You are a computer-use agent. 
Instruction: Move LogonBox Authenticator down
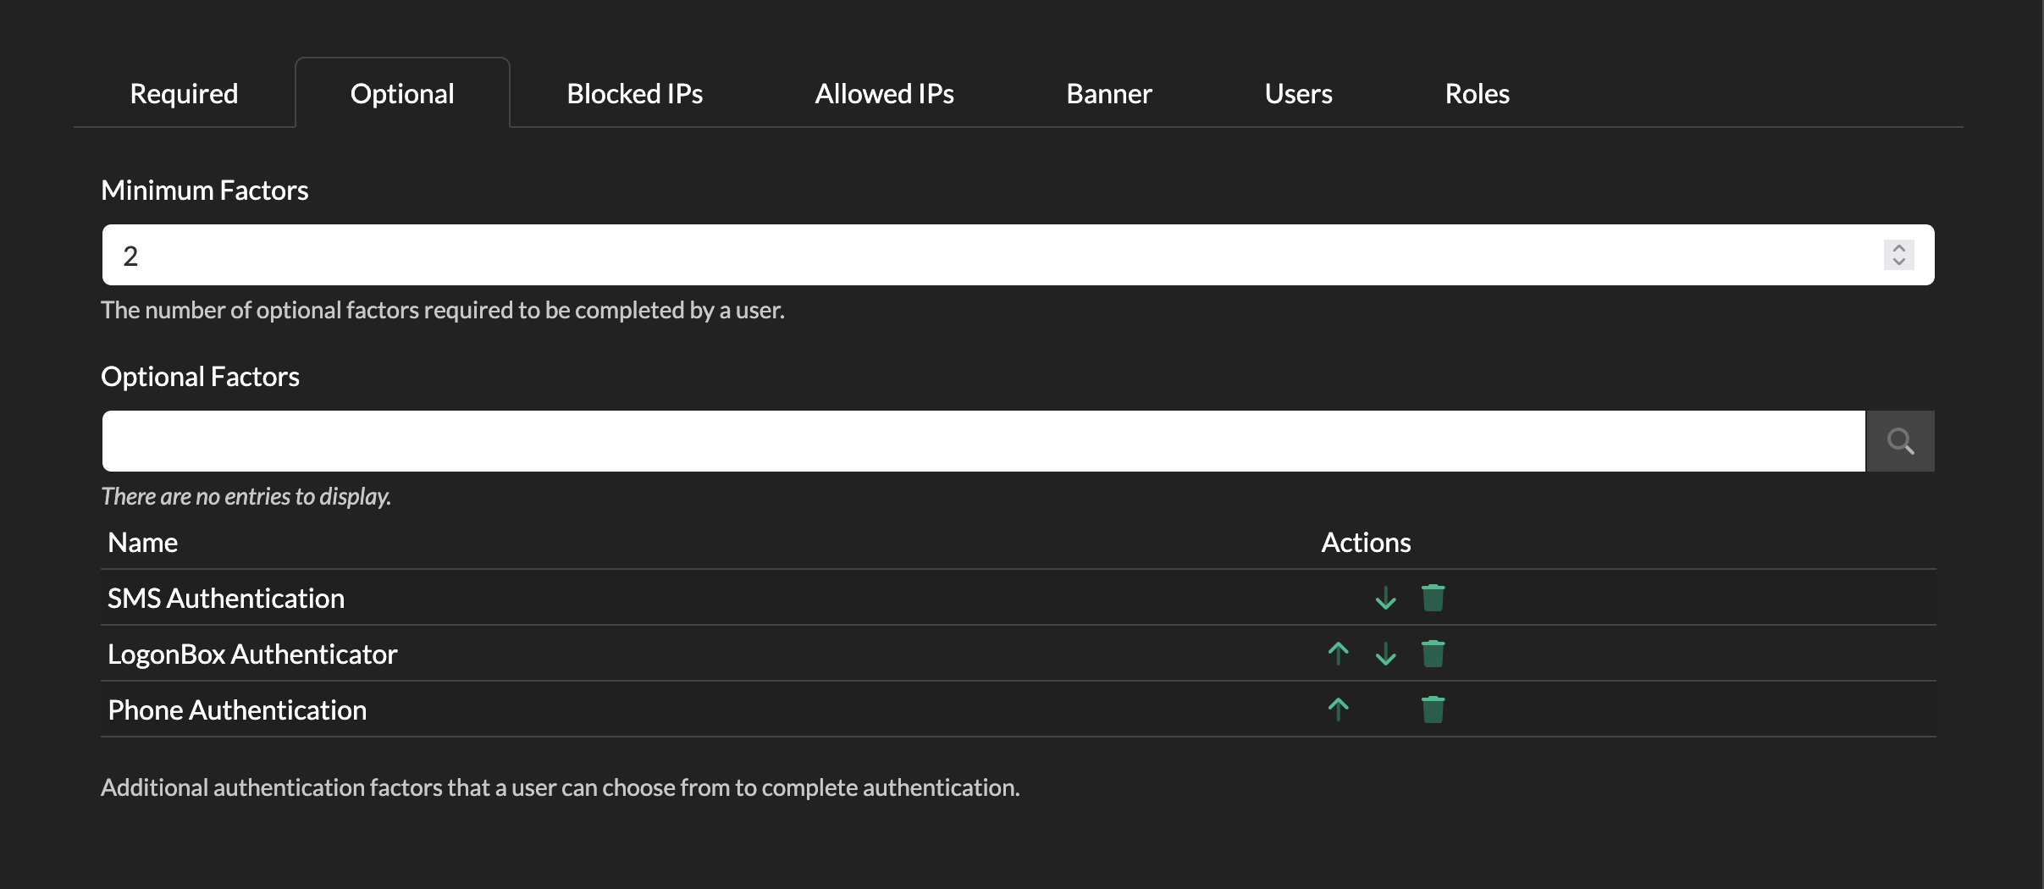tap(1385, 654)
